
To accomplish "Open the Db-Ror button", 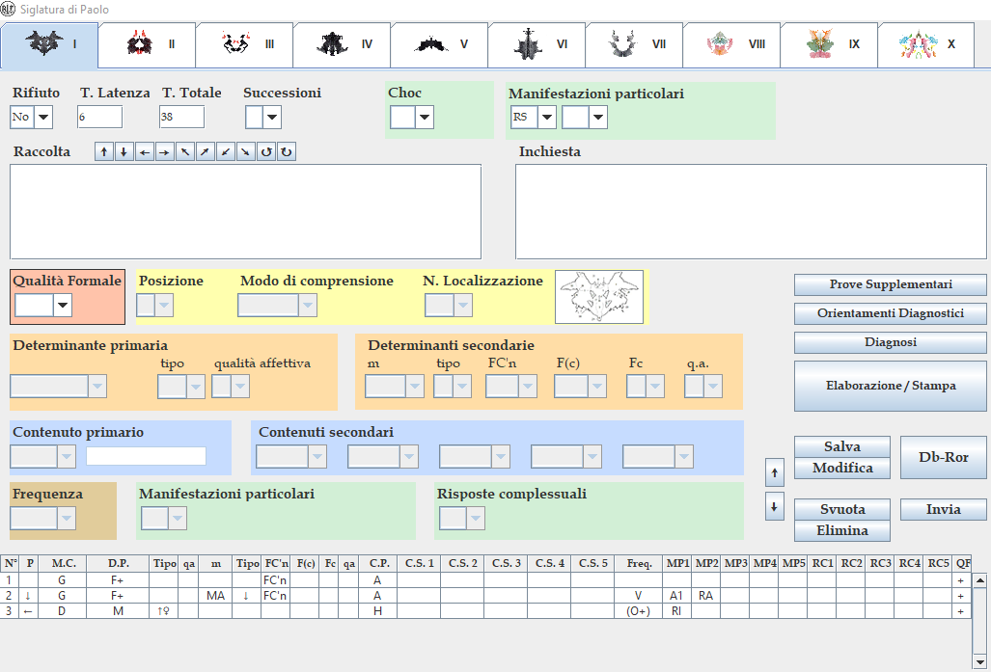I will coord(944,457).
